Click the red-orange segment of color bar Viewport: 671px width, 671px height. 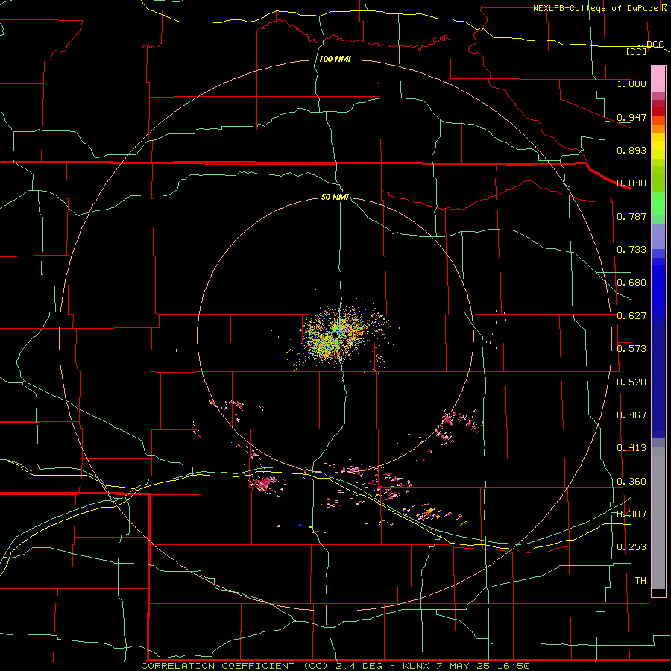point(658,121)
